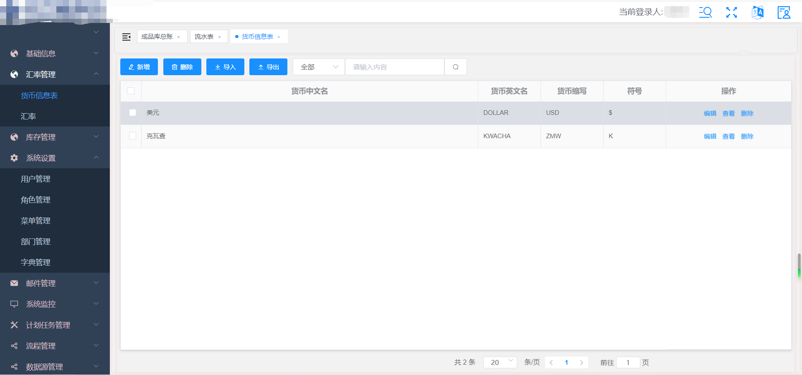Image resolution: width=802 pixels, height=375 pixels.
Task: Expand the 流程管理 menu
Action: (55, 346)
